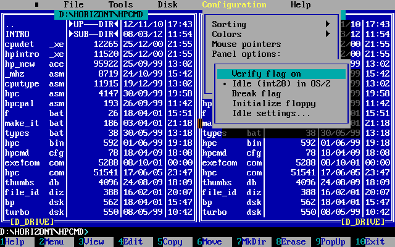Click left panel path title D:\HORIZONT\HPCMD
This screenshot has width=395, height=247.
pyautogui.click(x=101, y=14)
